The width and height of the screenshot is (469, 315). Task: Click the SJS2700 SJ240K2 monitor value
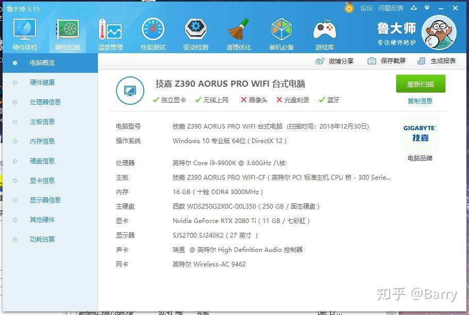(x=215, y=235)
